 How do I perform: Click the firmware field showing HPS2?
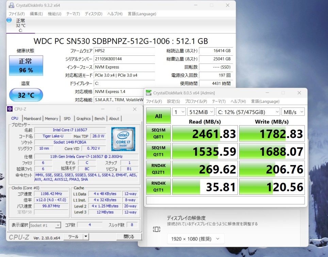pos(124,51)
